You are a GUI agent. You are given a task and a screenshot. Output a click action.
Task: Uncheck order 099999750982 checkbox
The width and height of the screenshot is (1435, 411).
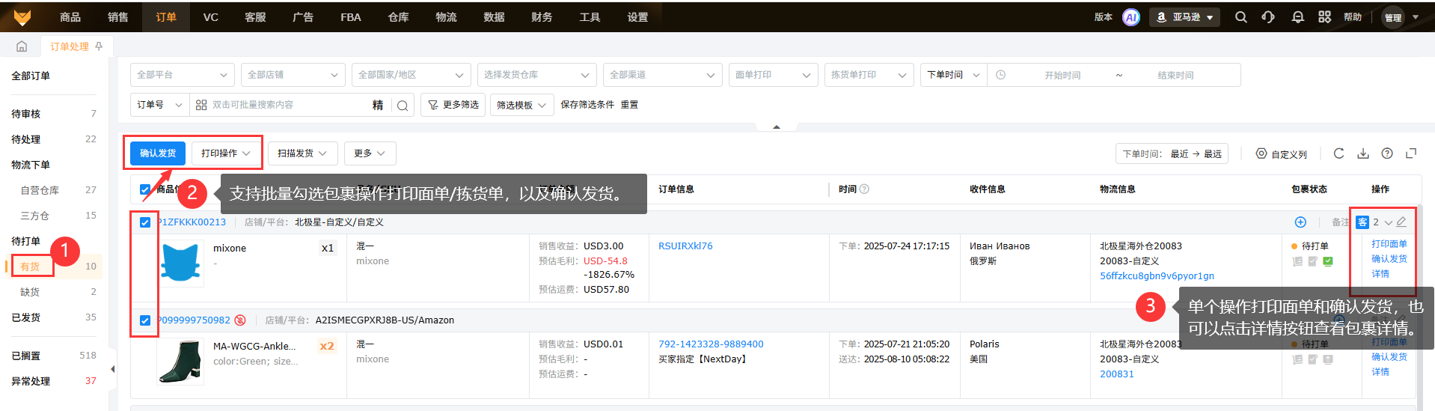click(145, 320)
